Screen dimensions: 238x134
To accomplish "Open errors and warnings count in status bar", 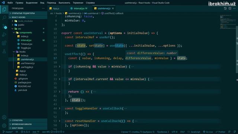I will (25, 132).
